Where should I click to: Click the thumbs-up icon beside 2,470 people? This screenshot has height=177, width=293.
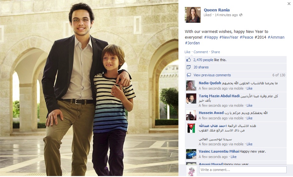pyautogui.click(x=188, y=60)
